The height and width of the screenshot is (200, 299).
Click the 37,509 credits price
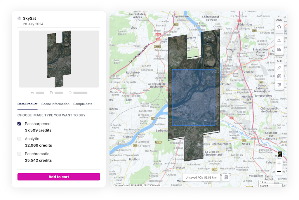(x=38, y=130)
